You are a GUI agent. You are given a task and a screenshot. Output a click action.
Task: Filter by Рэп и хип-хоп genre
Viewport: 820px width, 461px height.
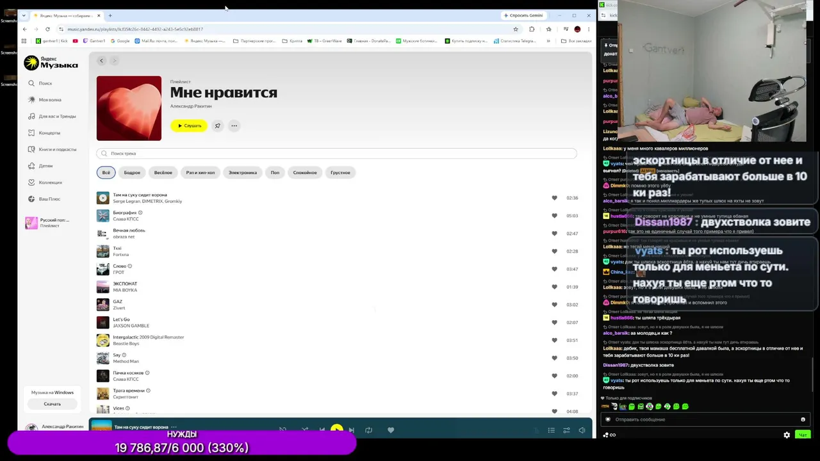tap(201, 172)
